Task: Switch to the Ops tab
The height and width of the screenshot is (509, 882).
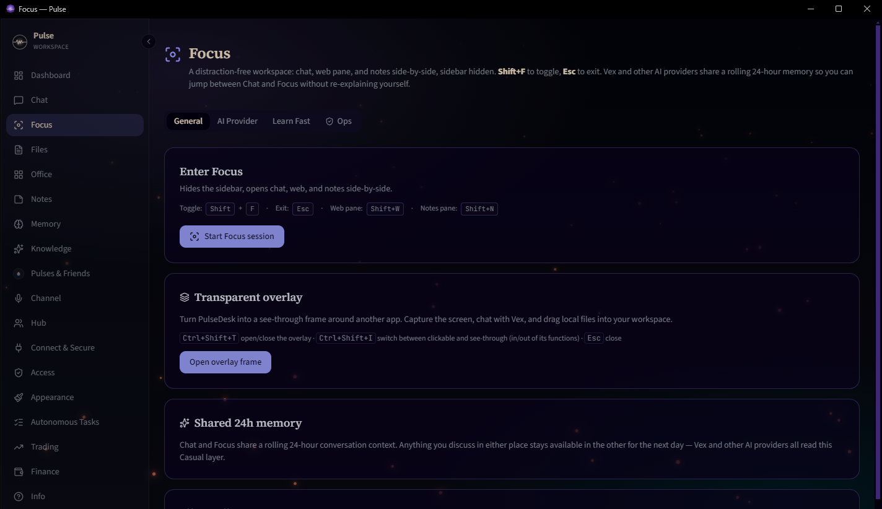Action: (x=339, y=121)
